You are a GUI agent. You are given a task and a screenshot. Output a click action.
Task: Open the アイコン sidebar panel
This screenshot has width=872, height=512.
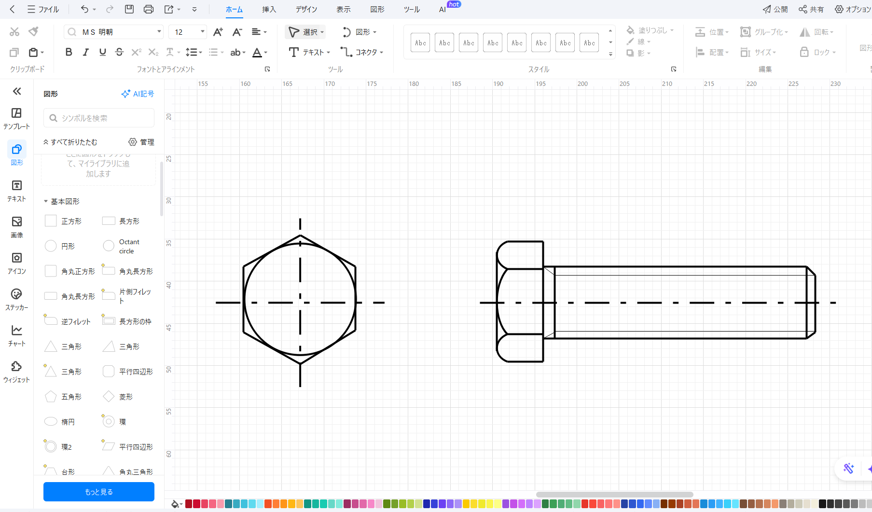17,263
